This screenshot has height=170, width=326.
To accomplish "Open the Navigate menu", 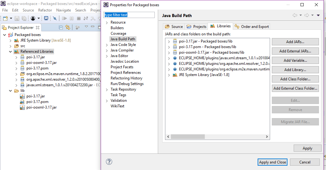I will (x=63, y=10).
